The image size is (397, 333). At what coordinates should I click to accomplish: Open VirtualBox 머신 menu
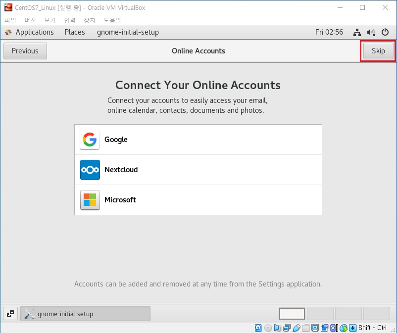click(x=30, y=20)
